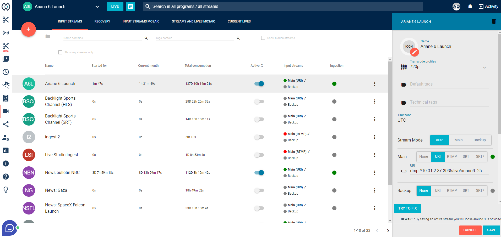Image resolution: width=501 pixels, height=237 pixels.
Task: Open the chat support bubble
Action: coord(10,228)
